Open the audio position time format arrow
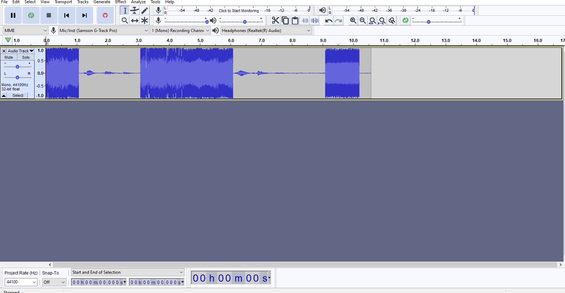The height and width of the screenshot is (293, 565). pyautogui.click(x=269, y=277)
